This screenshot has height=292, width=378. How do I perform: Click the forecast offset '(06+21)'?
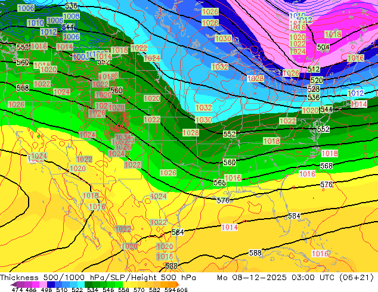pyautogui.click(x=357, y=277)
